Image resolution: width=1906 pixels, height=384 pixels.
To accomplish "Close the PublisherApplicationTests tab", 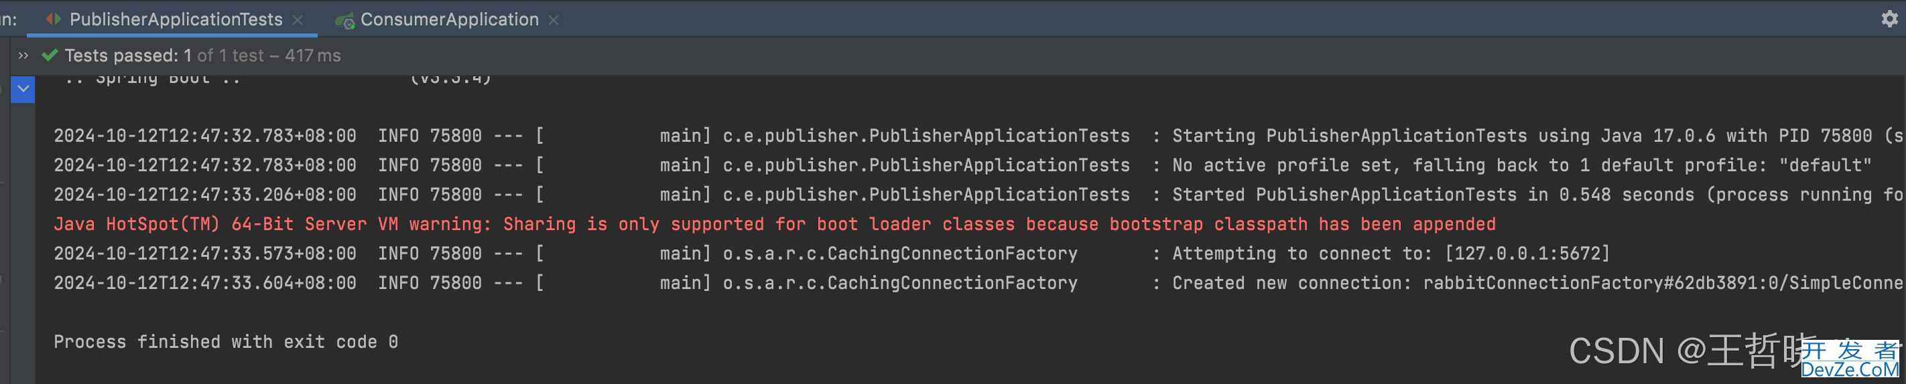I will (x=298, y=21).
